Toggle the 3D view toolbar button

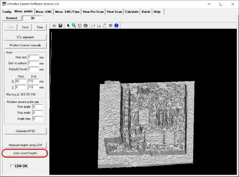point(110,26)
